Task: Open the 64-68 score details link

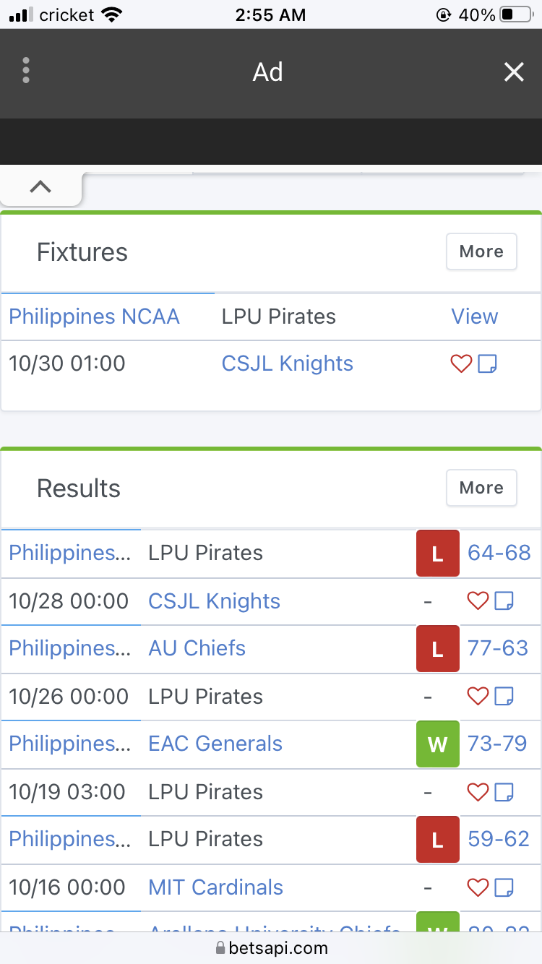Action: tap(499, 553)
